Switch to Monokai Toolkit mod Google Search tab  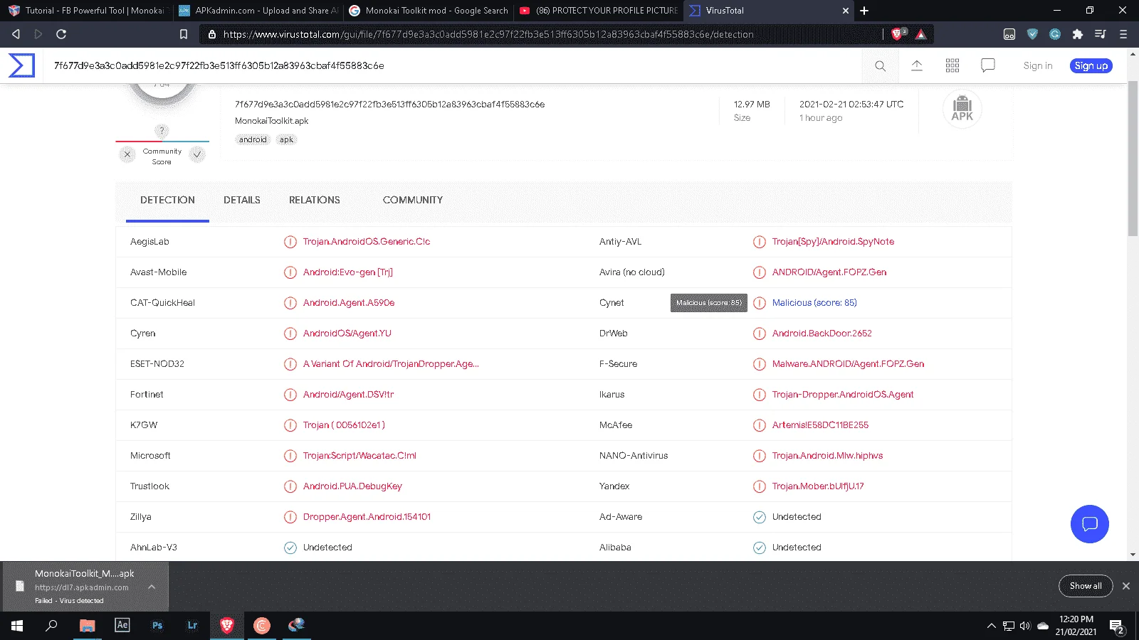(x=429, y=11)
